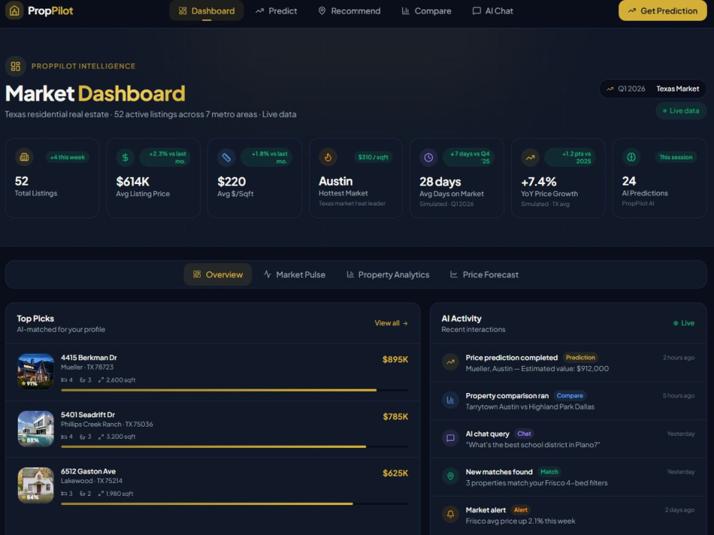Open the Recommend nav item

(349, 11)
